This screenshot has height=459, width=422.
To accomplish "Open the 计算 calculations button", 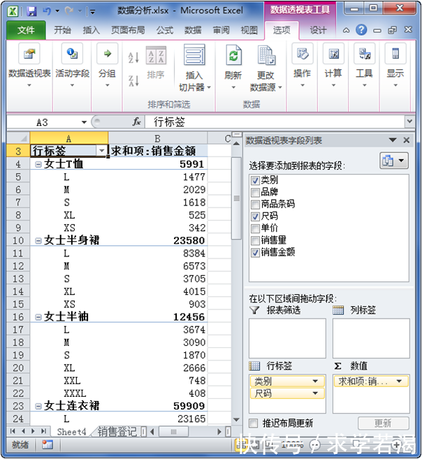I will 333,66.
